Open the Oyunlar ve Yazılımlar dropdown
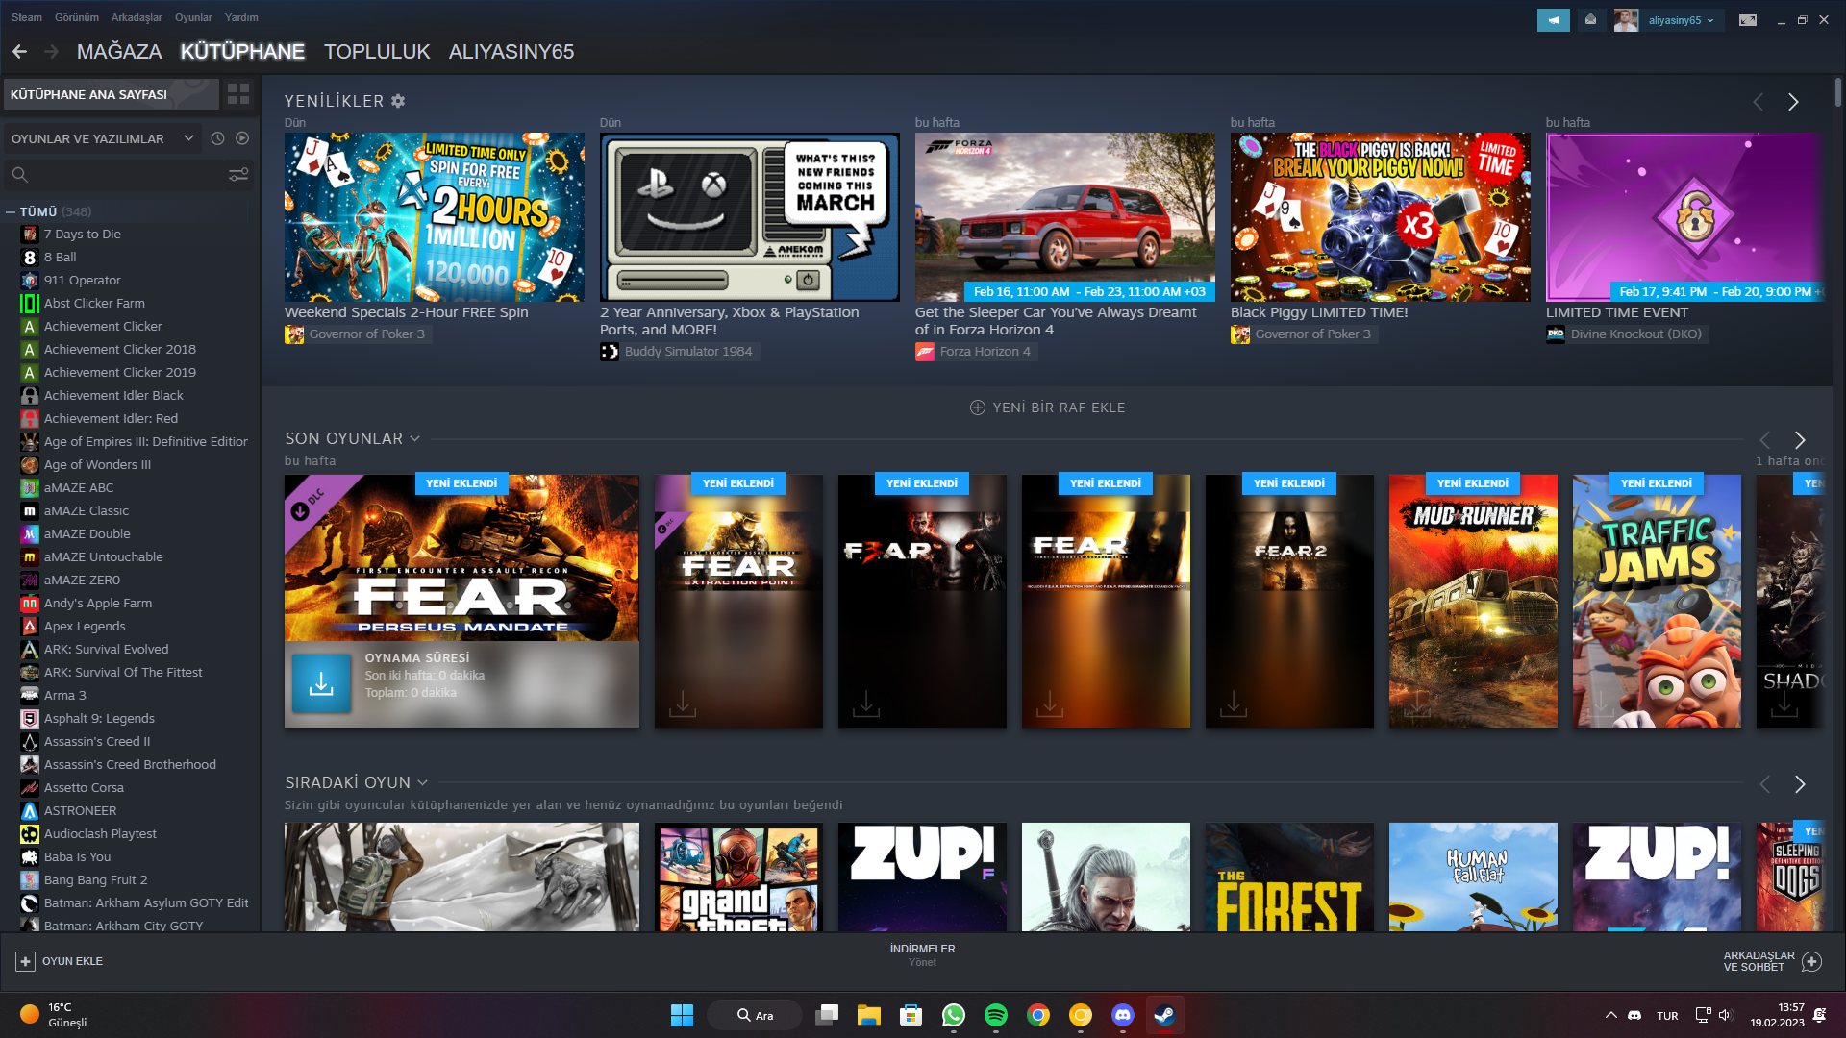 point(103,138)
